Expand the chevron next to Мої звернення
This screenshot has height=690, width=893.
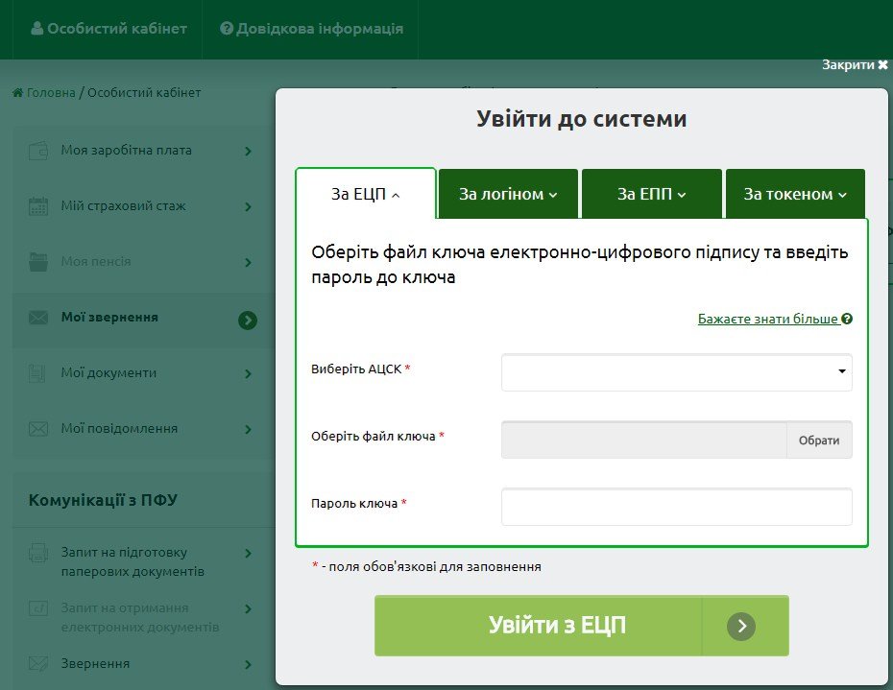(248, 321)
